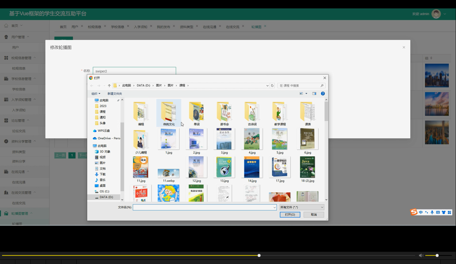Viewport: 456px width, 264px height.
Task: Open the 传统文化 folder
Action: click(x=169, y=113)
